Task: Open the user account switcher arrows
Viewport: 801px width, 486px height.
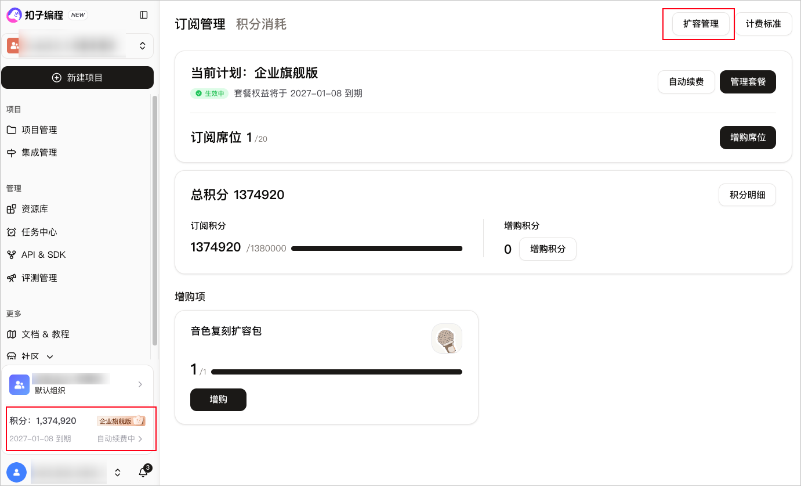Action: point(118,472)
